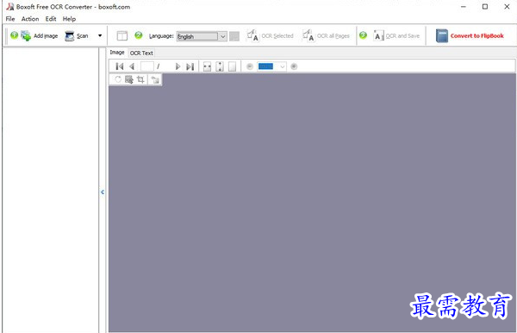Click the fit page icon
This screenshot has height=333, width=517.
pyautogui.click(x=232, y=66)
